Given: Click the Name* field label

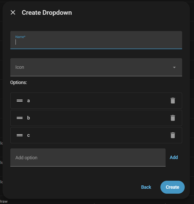Looking at the screenshot, I should coord(20,37).
